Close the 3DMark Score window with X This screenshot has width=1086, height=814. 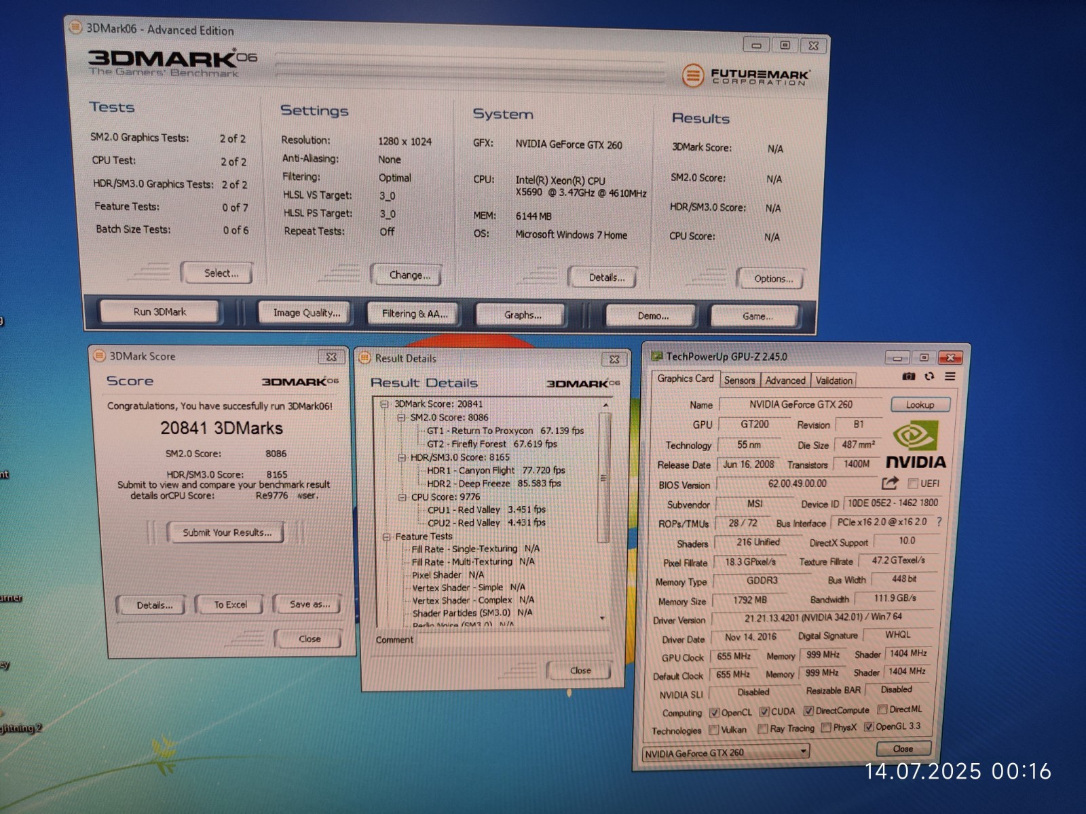331,357
